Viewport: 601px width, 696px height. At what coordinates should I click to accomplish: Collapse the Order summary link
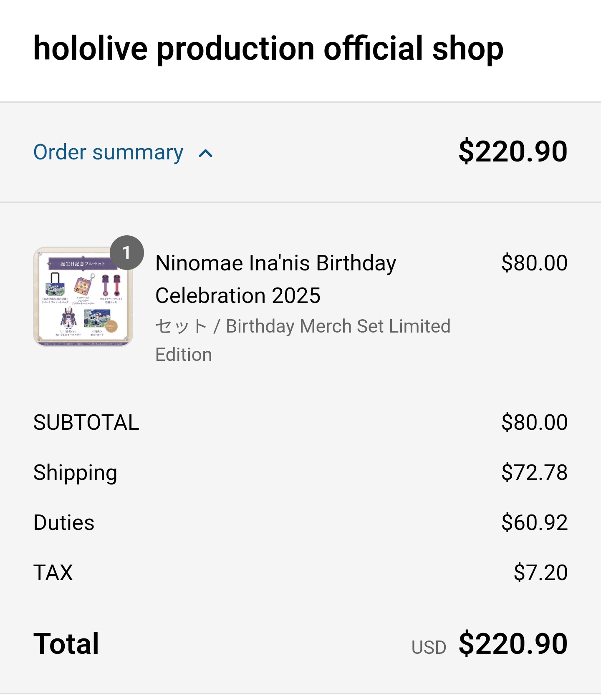tap(108, 152)
